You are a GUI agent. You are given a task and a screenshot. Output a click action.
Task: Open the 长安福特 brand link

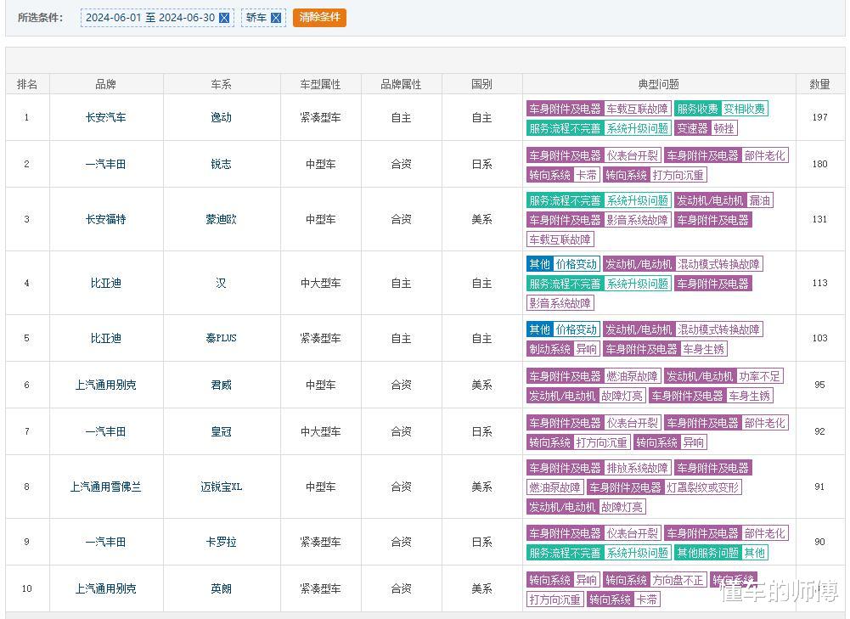pos(105,219)
